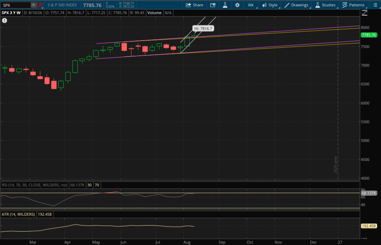Click the price-axis scale icon
Screen dimensions: 381x245
point(365,13)
